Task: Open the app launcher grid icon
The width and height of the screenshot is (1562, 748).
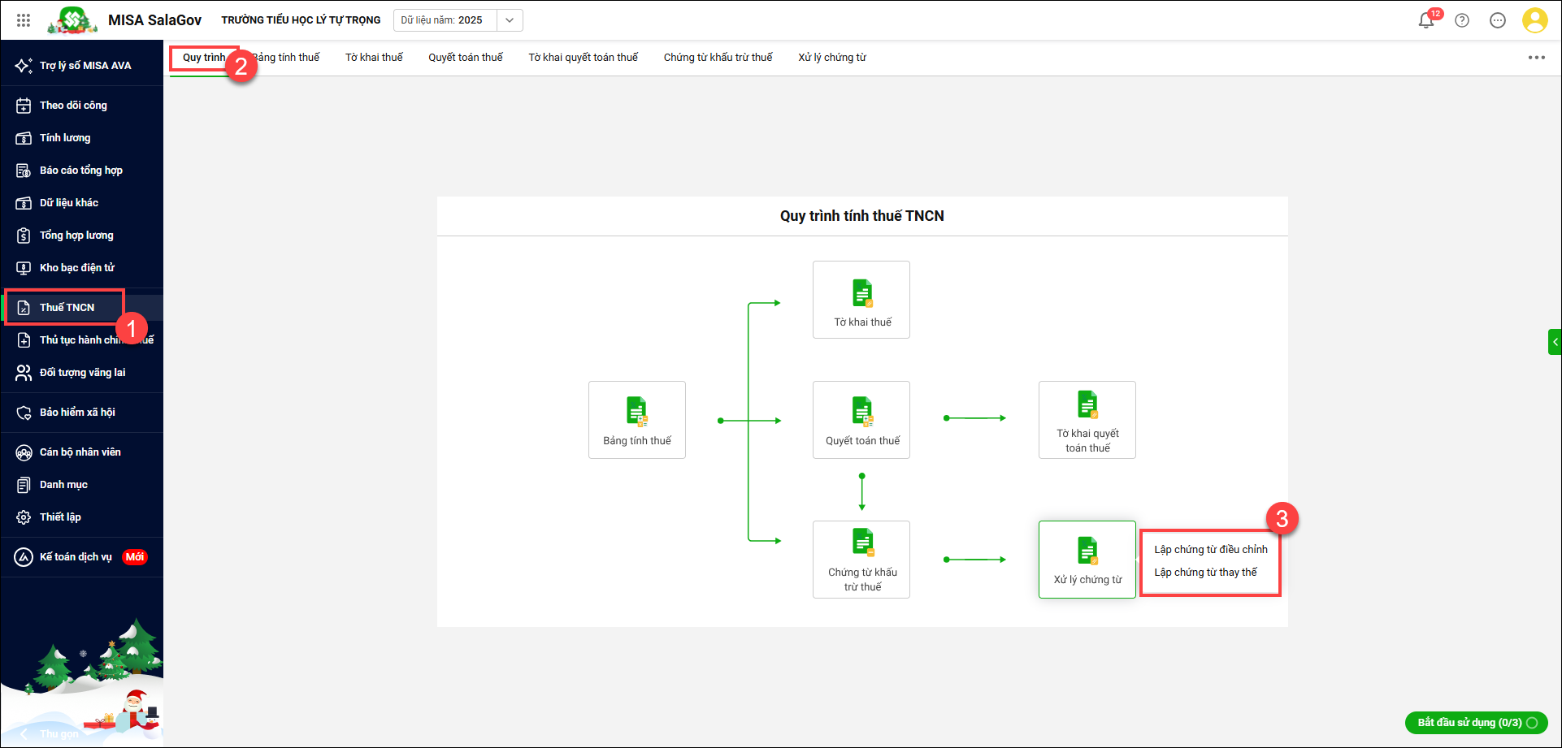Action: tap(24, 20)
